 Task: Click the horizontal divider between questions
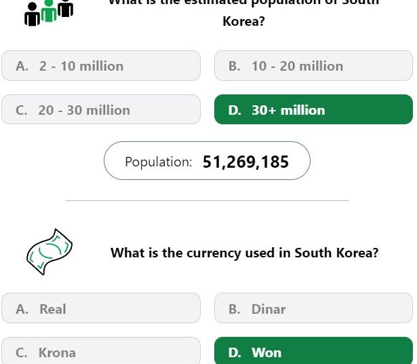tap(207, 200)
